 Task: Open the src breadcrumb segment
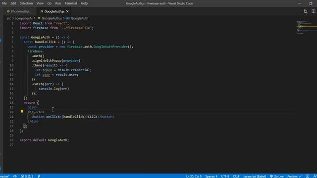(9, 18)
